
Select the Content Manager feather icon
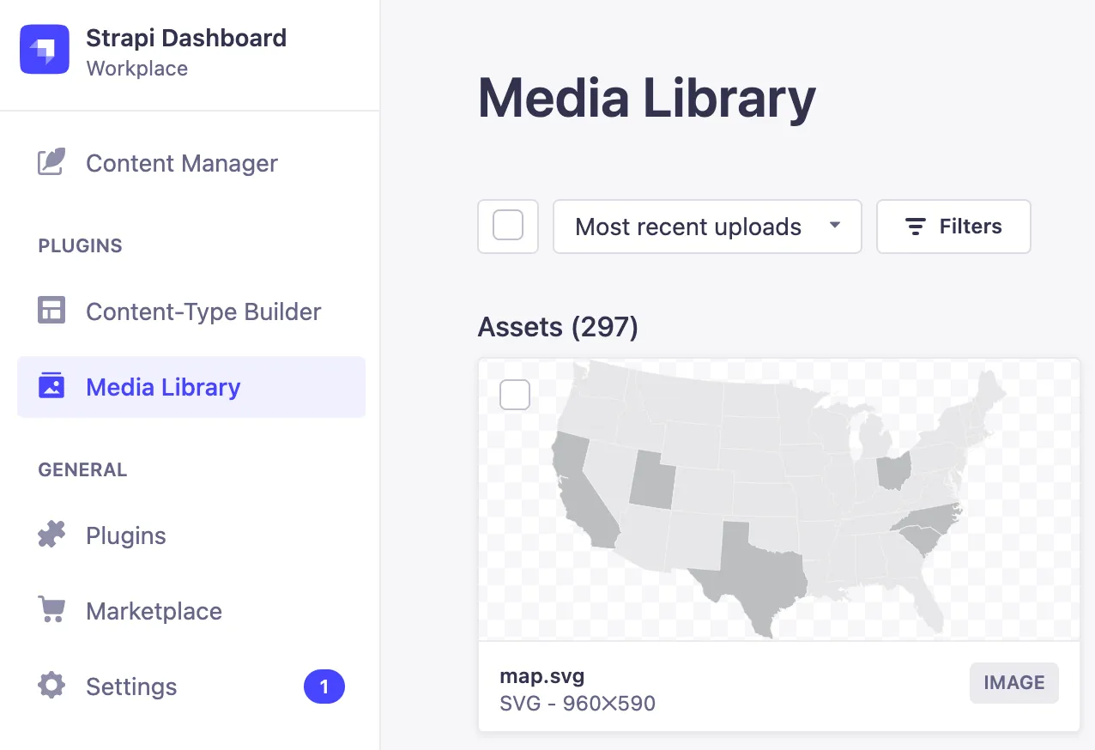point(51,162)
